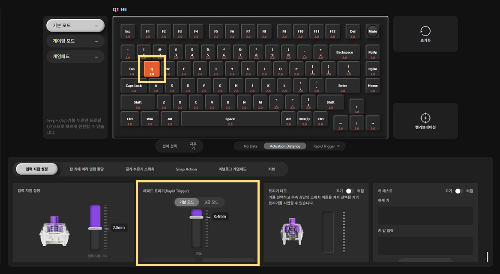Screen dimensions: 500x274
Task: Choose the Rapid Trigger view option
Action: click(324, 146)
